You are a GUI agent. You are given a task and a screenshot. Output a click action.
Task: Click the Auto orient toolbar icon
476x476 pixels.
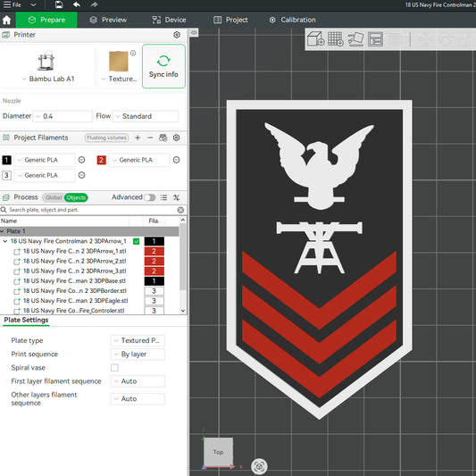(355, 39)
